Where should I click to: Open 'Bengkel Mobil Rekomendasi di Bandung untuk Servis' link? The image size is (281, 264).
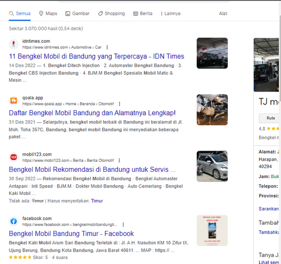92,170
